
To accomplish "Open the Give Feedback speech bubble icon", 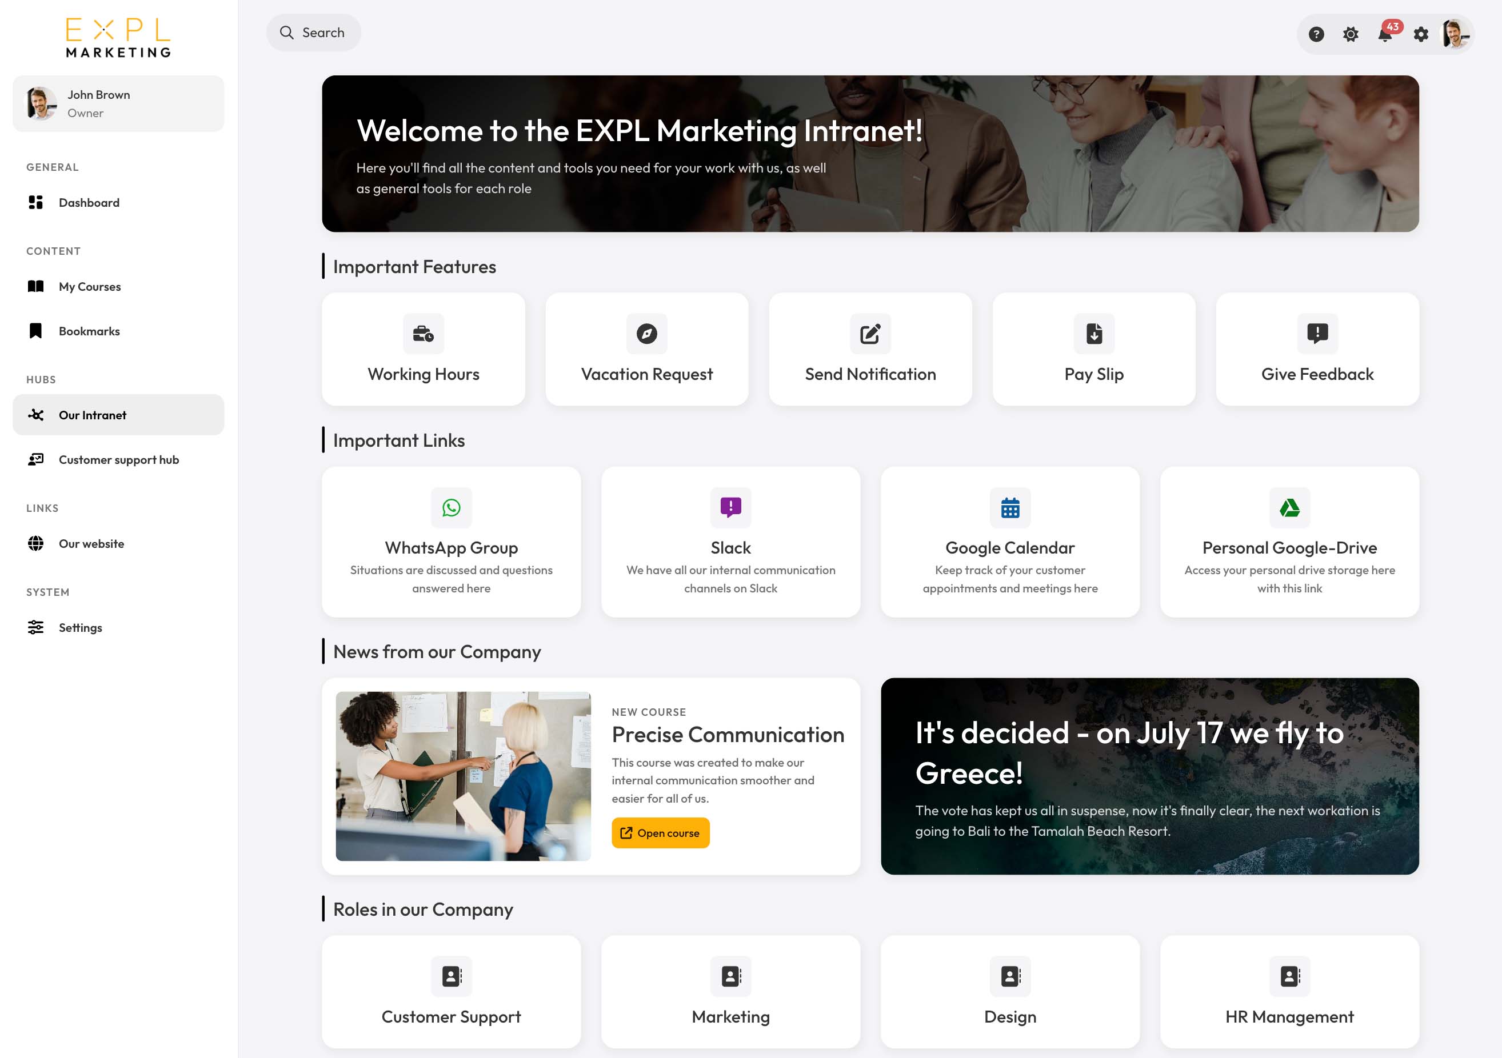I will coord(1316,334).
